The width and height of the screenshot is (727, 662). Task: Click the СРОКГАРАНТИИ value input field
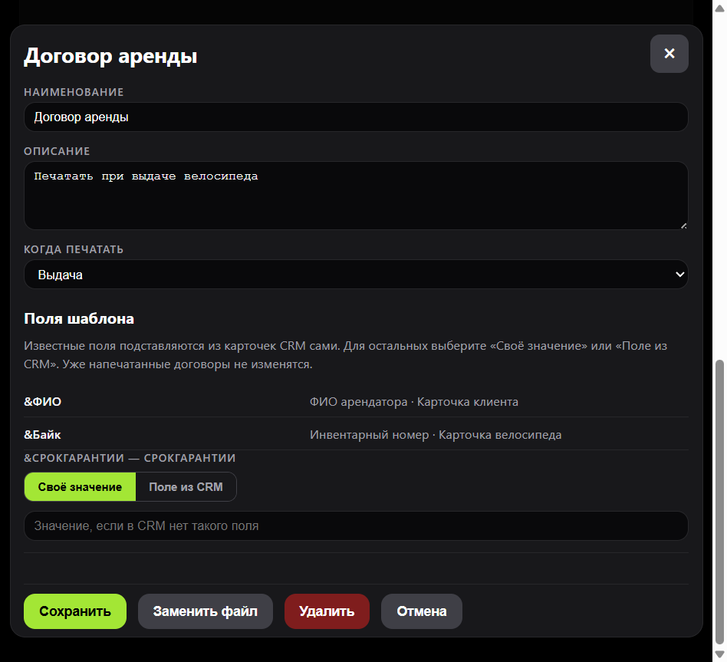[x=356, y=525]
